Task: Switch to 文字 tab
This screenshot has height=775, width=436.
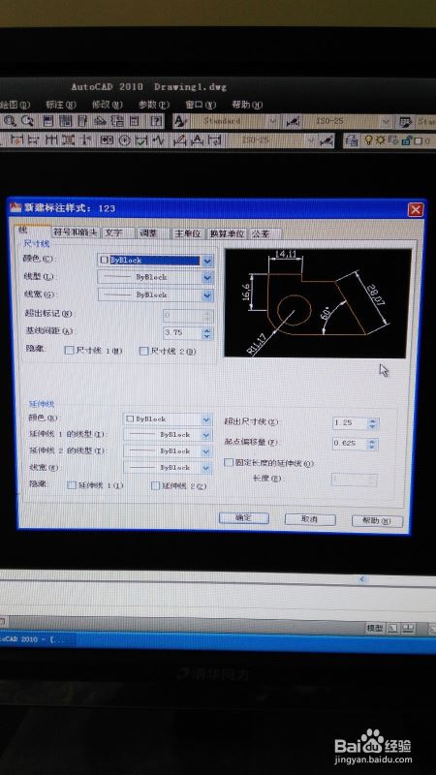Action: 118,232
